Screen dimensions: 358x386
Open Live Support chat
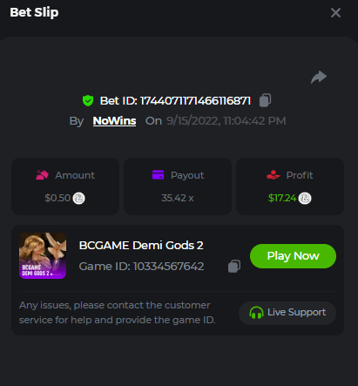click(287, 313)
